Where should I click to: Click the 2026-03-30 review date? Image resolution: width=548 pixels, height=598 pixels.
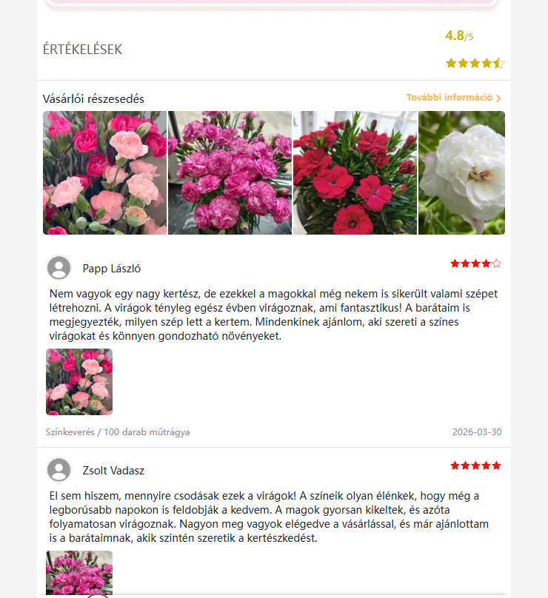coord(477,432)
